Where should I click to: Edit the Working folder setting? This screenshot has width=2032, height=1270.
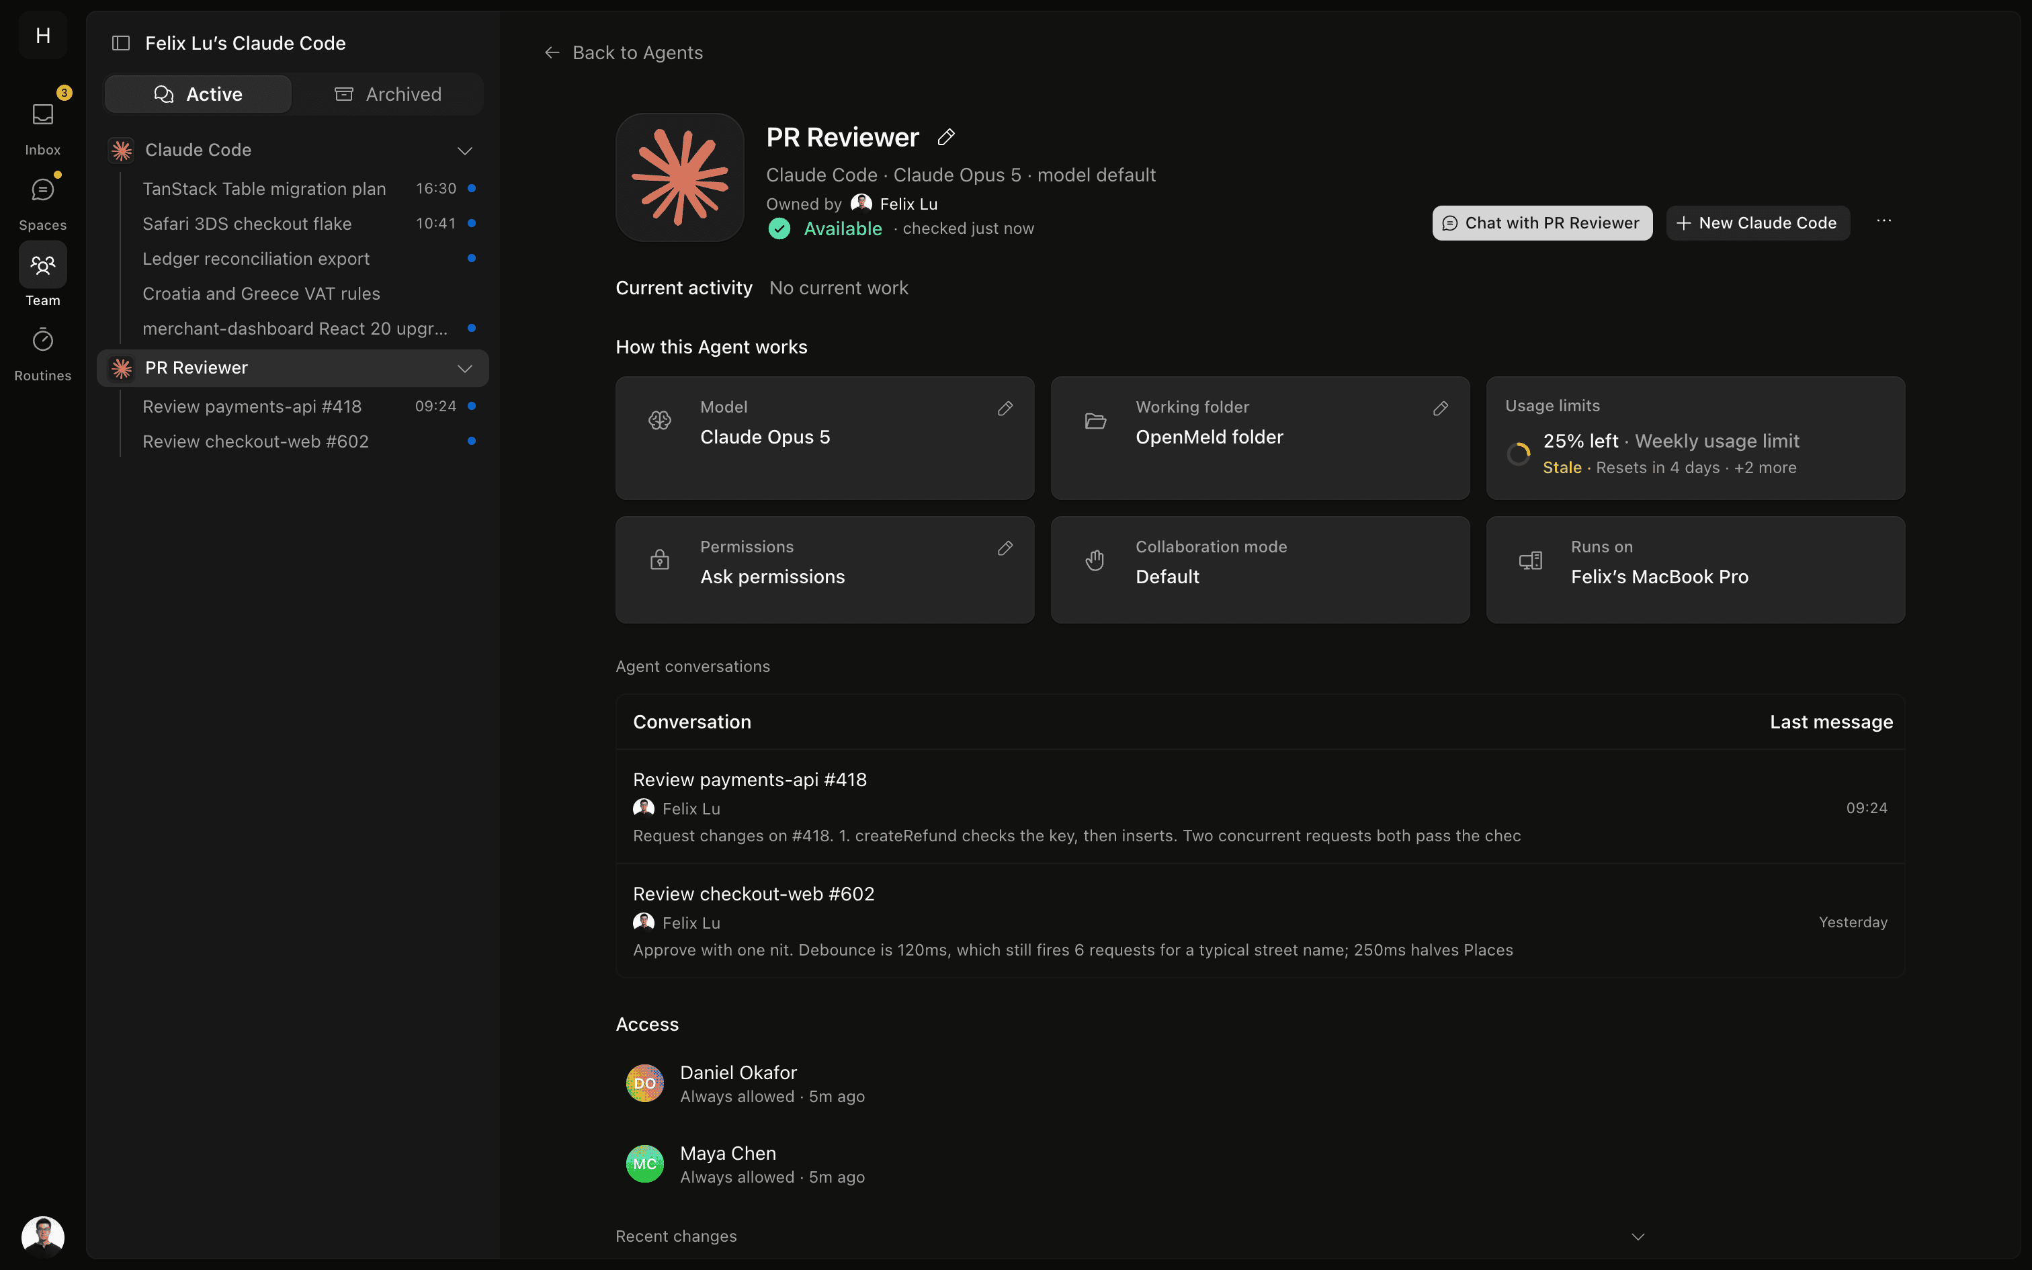coord(1440,409)
